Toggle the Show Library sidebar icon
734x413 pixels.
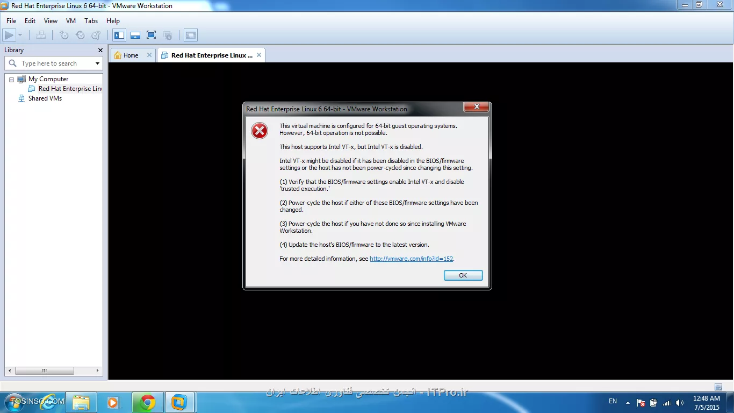pos(119,35)
